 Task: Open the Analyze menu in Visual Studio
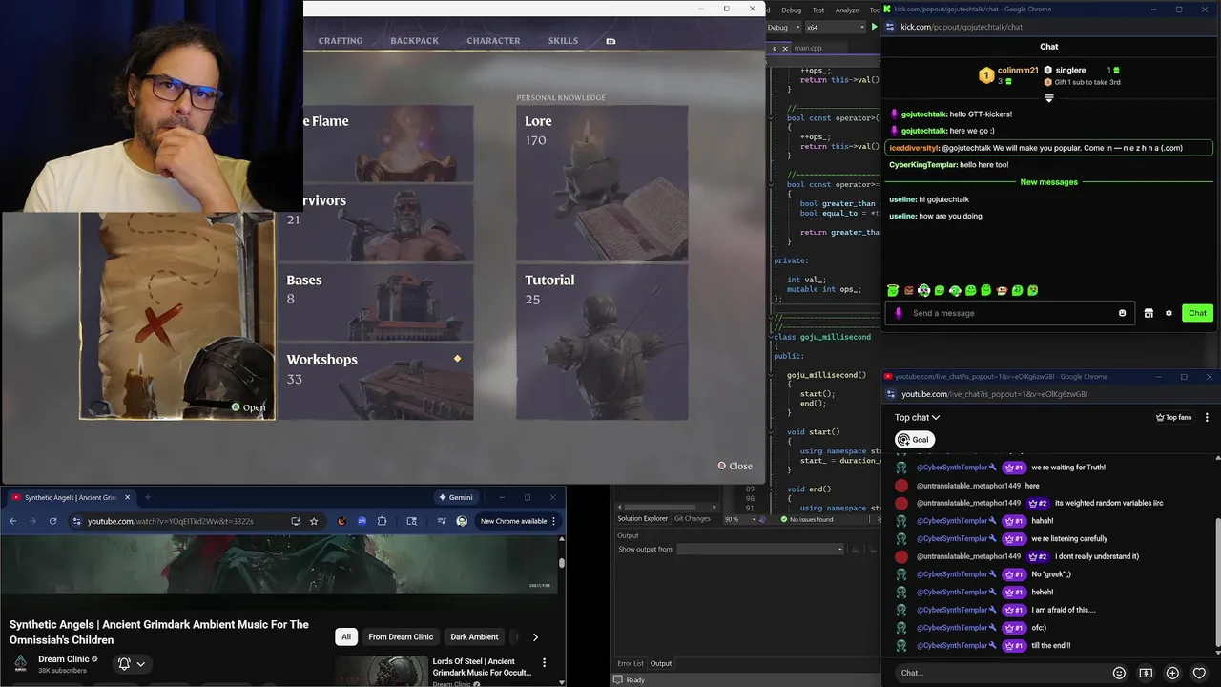[847, 10]
